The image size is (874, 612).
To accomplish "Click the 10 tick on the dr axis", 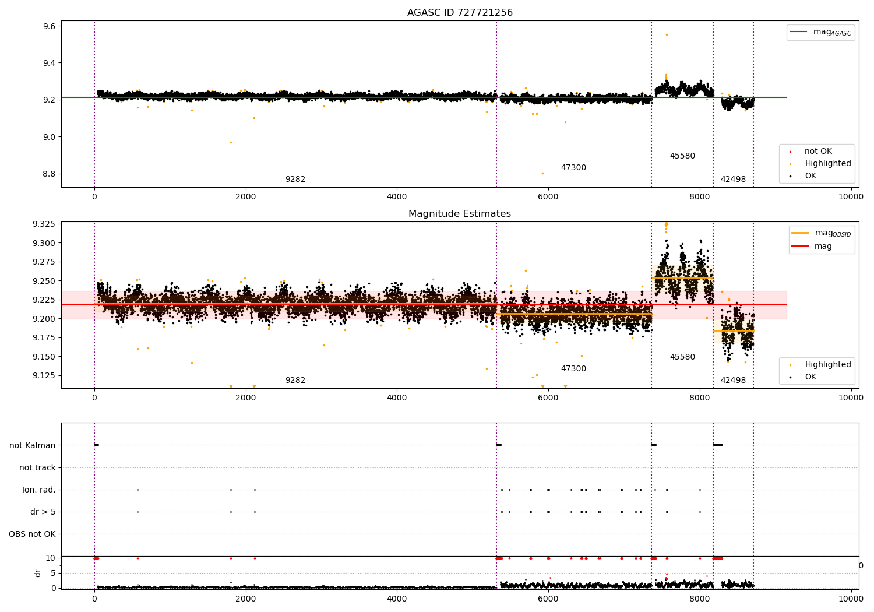I will pos(51,558).
